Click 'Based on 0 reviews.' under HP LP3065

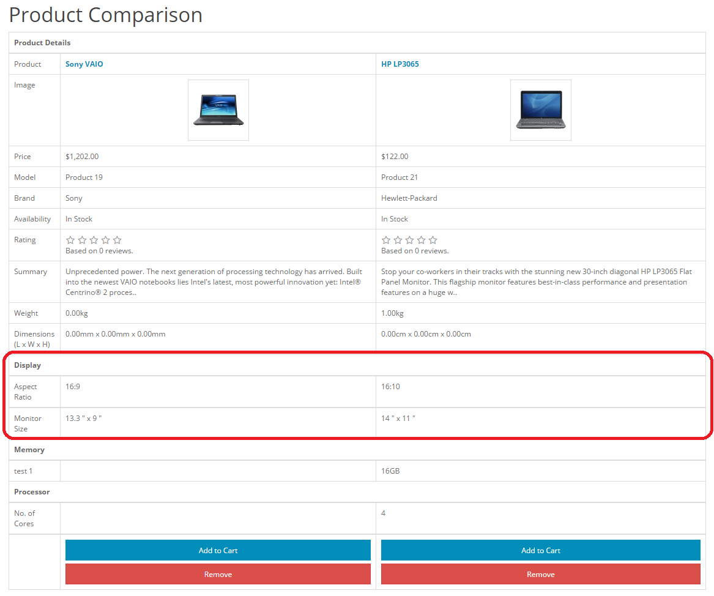point(415,251)
